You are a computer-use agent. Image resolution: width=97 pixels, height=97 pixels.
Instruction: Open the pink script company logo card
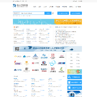(x=61, y=56)
